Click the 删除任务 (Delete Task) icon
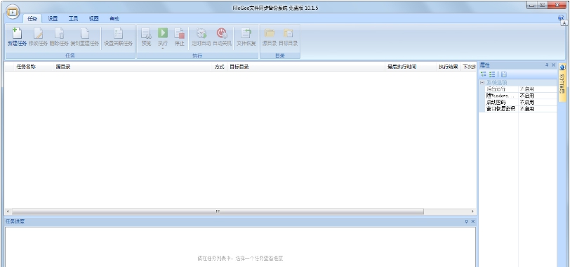Viewport: 570px width, 267px height. click(59, 34)
